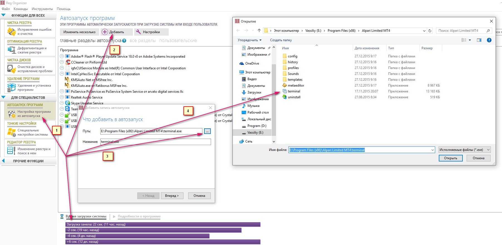Open startup programs settings icon

click(11, 114)
